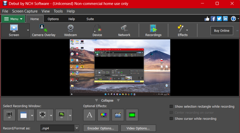Switch to the Home tab
This screenshot has height=133, width=240.
35,19
